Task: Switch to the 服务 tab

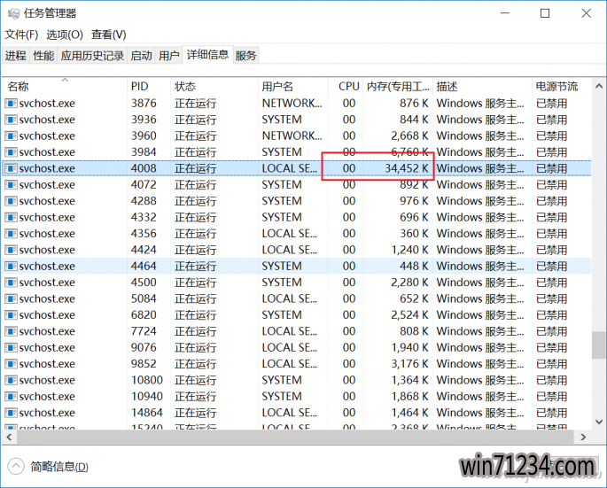Action: click(x=245, y=56)
